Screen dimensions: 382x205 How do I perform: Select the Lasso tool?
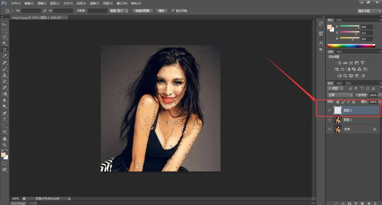click(x=5, y=37)
